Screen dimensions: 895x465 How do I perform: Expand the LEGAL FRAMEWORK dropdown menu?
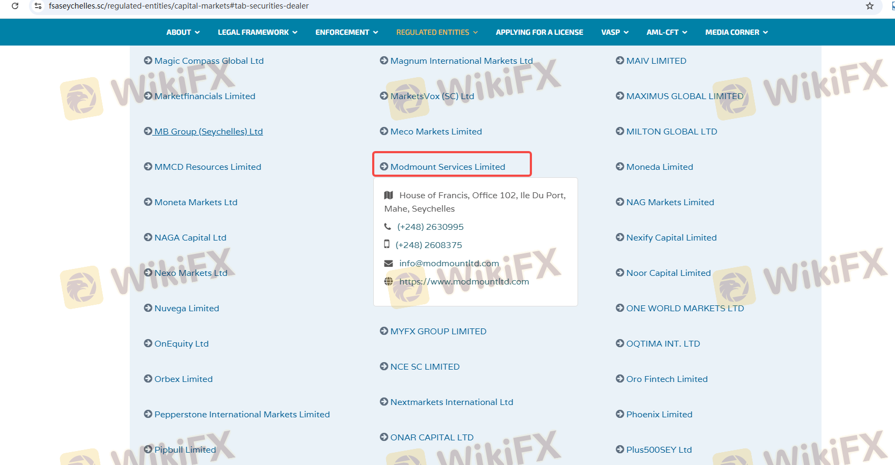coord(257,32)
